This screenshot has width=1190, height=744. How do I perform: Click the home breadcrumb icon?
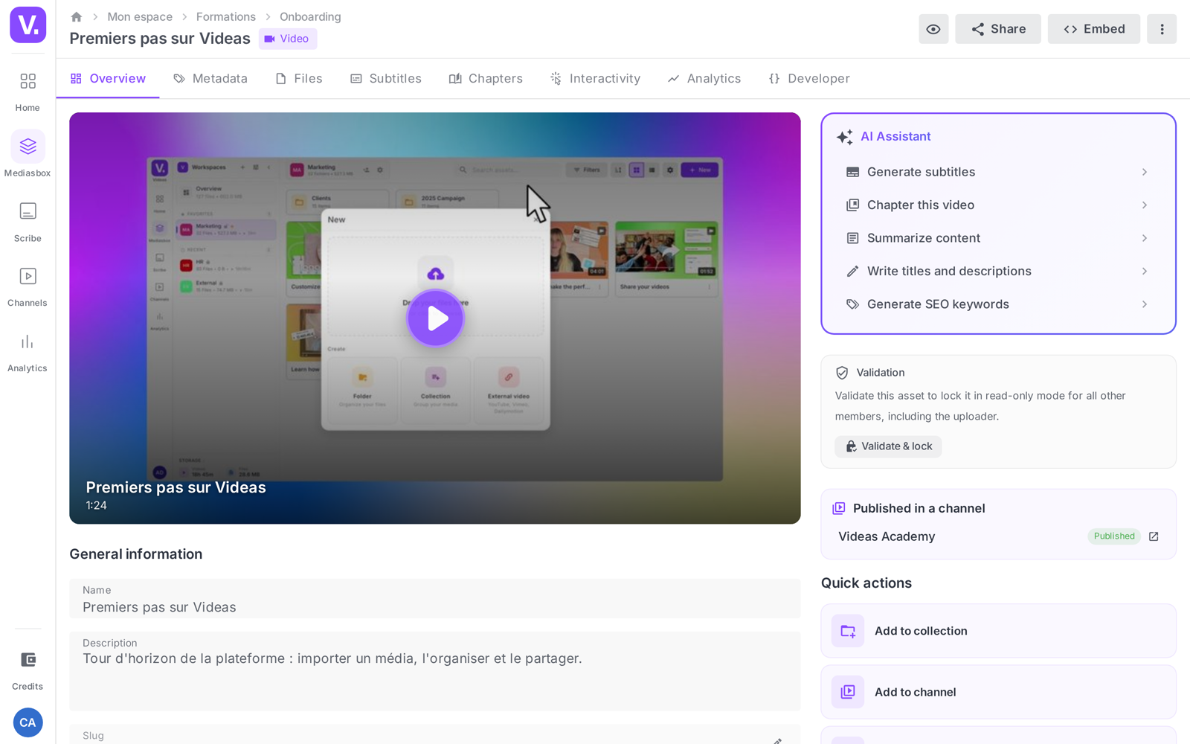tap(76, 16)
